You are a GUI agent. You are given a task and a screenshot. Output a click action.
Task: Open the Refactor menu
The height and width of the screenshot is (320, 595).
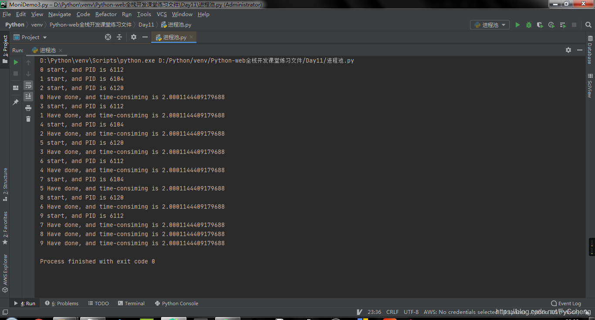[106, 14]
